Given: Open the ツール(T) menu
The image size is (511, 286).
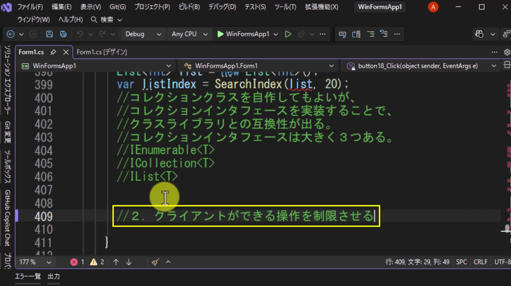Looking at the screenshot, I should click(x=285, y=7).
